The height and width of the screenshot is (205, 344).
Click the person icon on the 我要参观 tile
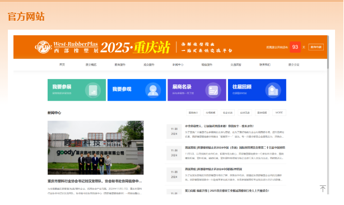153,90
